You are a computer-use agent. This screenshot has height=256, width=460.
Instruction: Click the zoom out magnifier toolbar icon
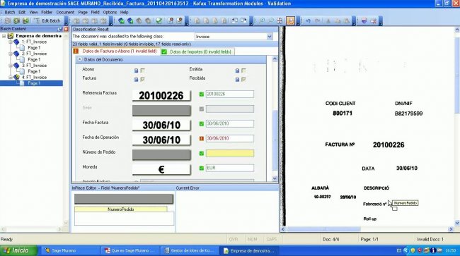[x=271, y=20]
